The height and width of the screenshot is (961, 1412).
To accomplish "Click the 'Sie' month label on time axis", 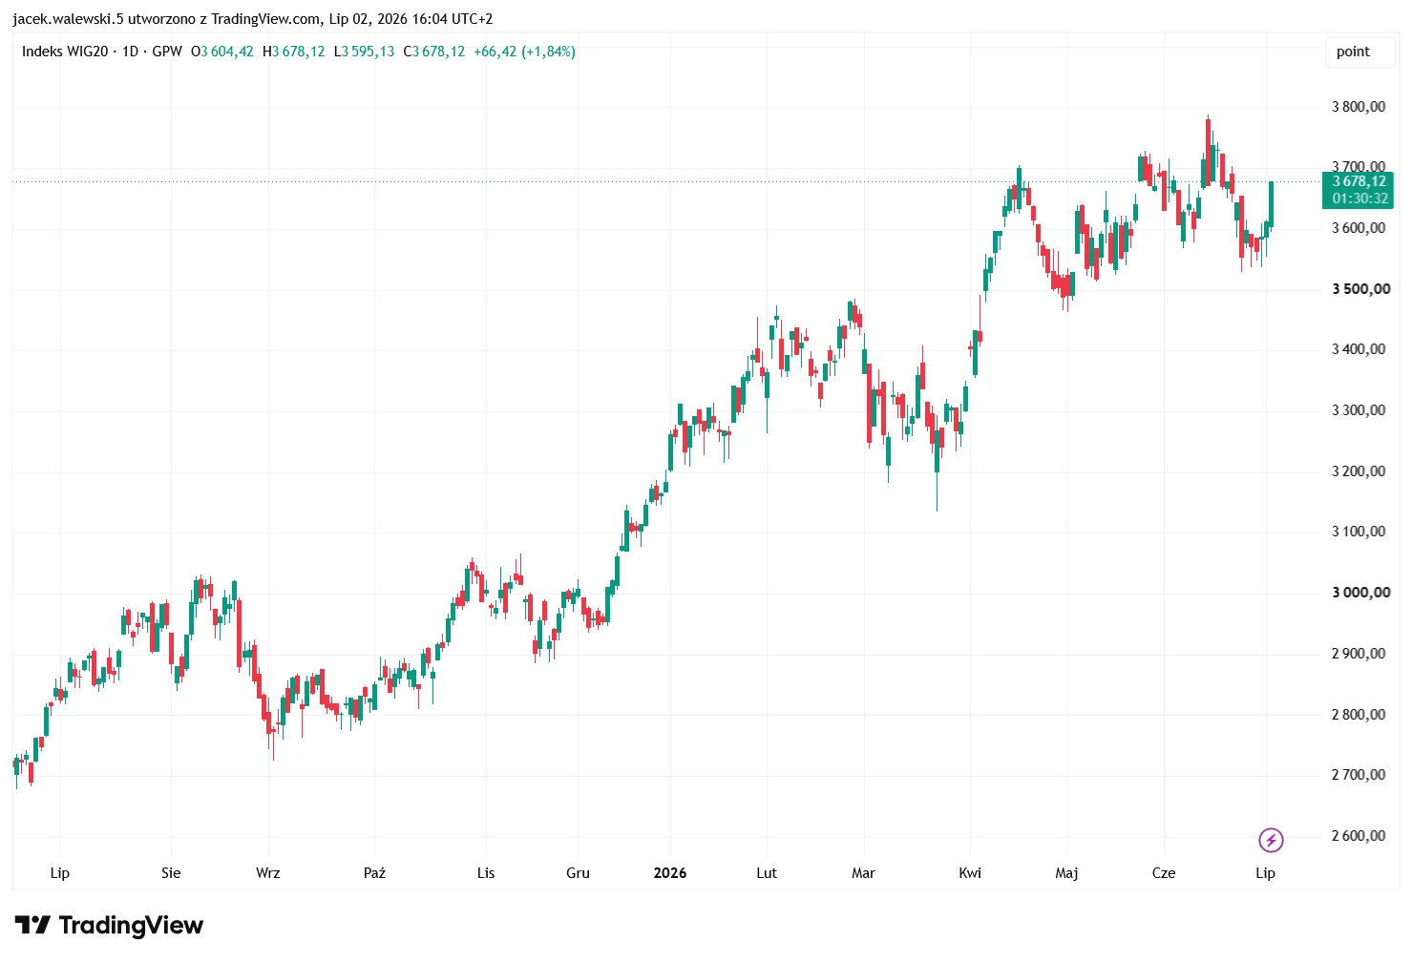I will (171, 873).
